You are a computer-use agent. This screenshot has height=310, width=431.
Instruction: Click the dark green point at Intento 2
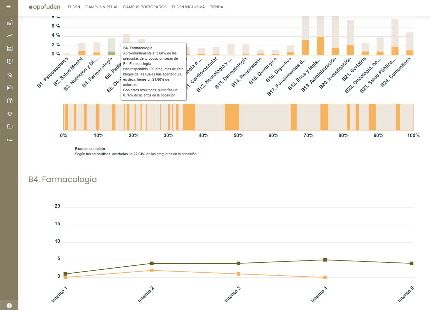[x=152, y=263]
